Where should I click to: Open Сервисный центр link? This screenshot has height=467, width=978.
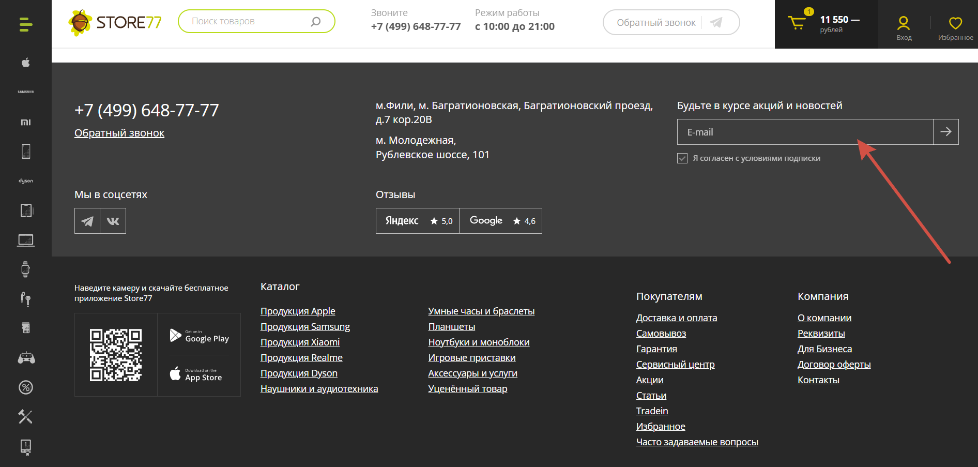click(x=675, y=365)
